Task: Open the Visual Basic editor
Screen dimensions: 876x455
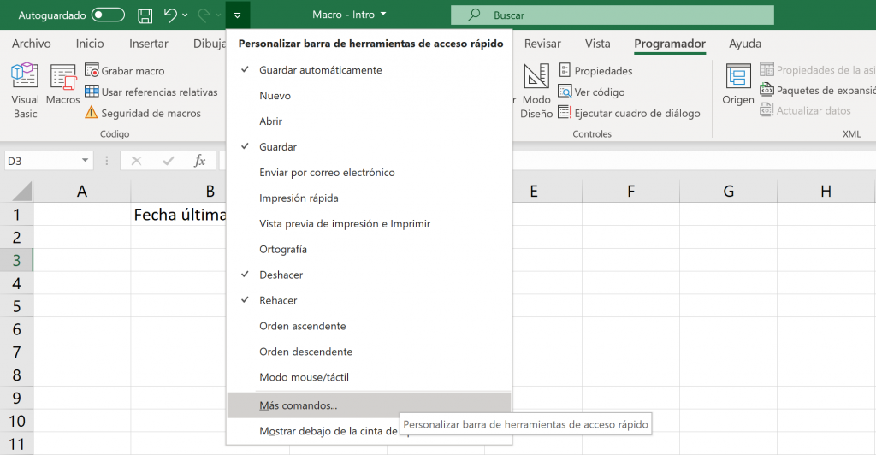Action: (25, 91)
